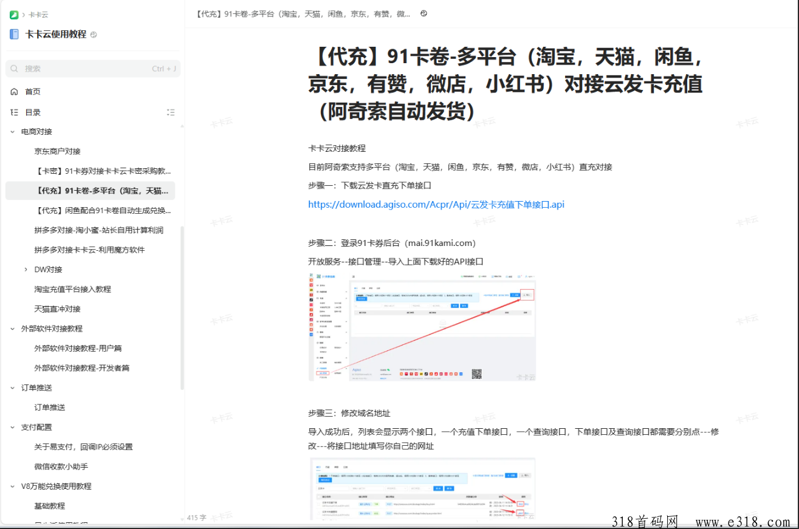This screenshot has height=529, width=799.
Task: Open the 卡卡云使用教程 knowledge base title
Action: [x=56, y=35]
